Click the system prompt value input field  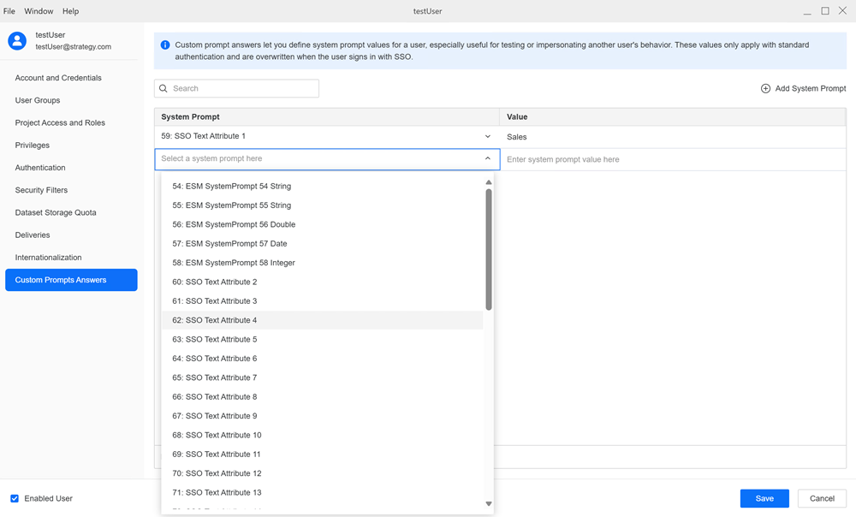[672, 159]
